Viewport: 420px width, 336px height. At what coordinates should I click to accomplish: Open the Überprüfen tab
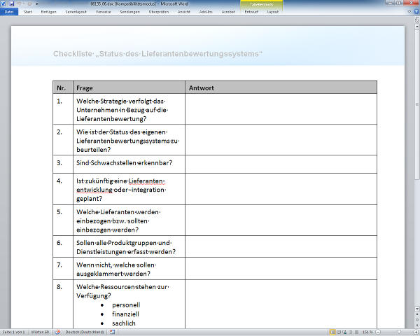[159, 12]
